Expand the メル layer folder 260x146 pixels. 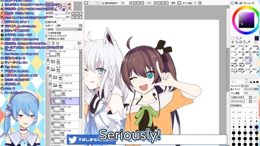click(x=53, y=62)
